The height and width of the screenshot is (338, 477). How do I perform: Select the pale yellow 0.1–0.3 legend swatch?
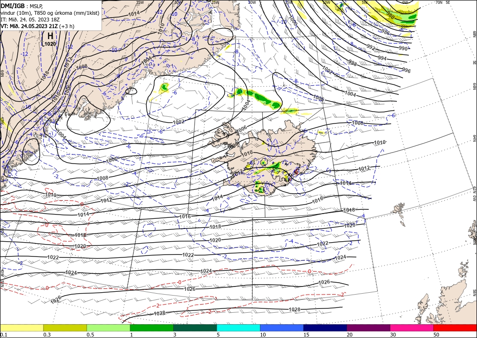coord(21,328)
